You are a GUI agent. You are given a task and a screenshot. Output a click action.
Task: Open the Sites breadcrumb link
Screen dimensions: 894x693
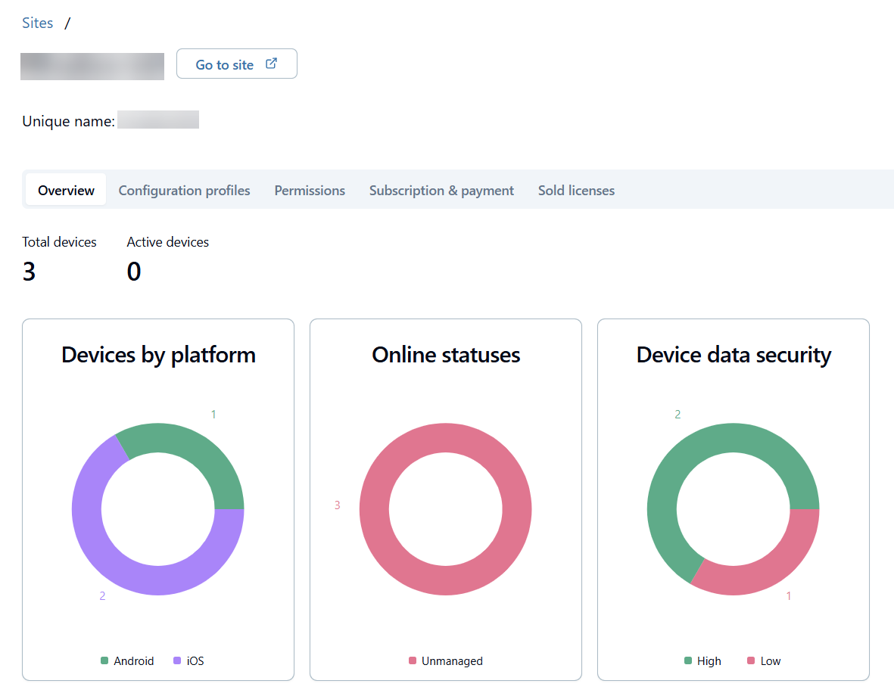coord(37,23)
